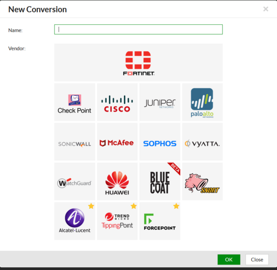The image size is (277, 270).
Task: Pick Juniper Networks vendor tile
Action: 160,102
